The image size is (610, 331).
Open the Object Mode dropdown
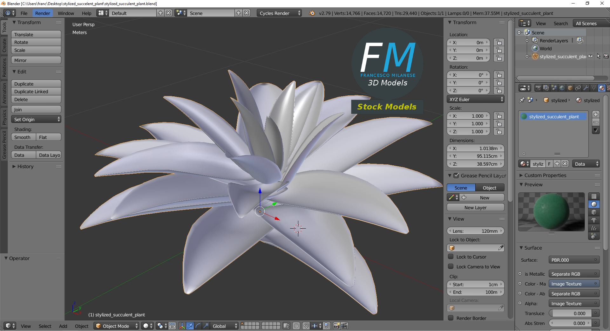pyautogui.click(x=116, y=326)
